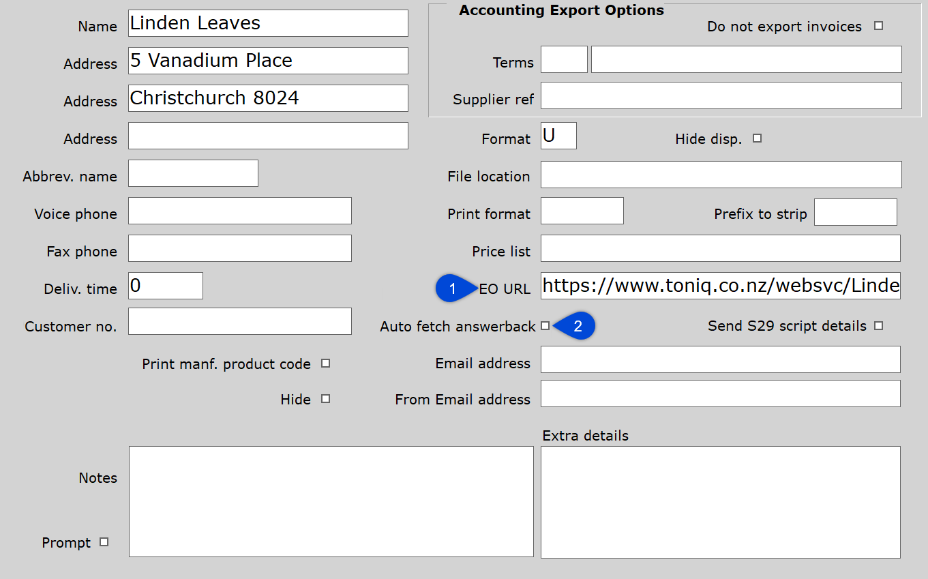Click into the Notes text area
The image size is (928, 579).
[x=331, y=501]
